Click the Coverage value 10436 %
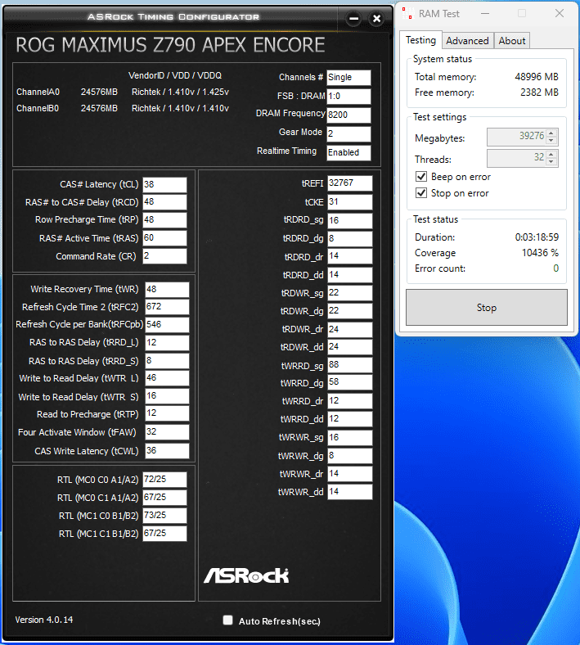 pyautogui.click(x=540, y=253)
